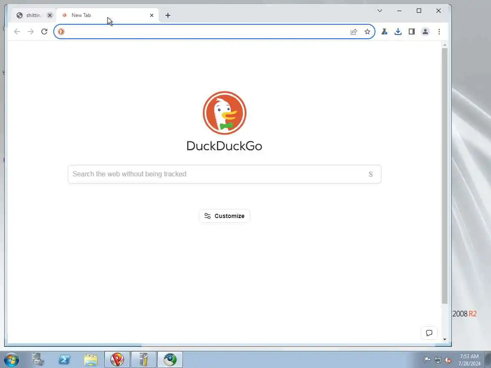The width and height of the screenshot is (491, 368).
Task: Switch to the red P app in taskbar
Action: click(x=117, y=359)
